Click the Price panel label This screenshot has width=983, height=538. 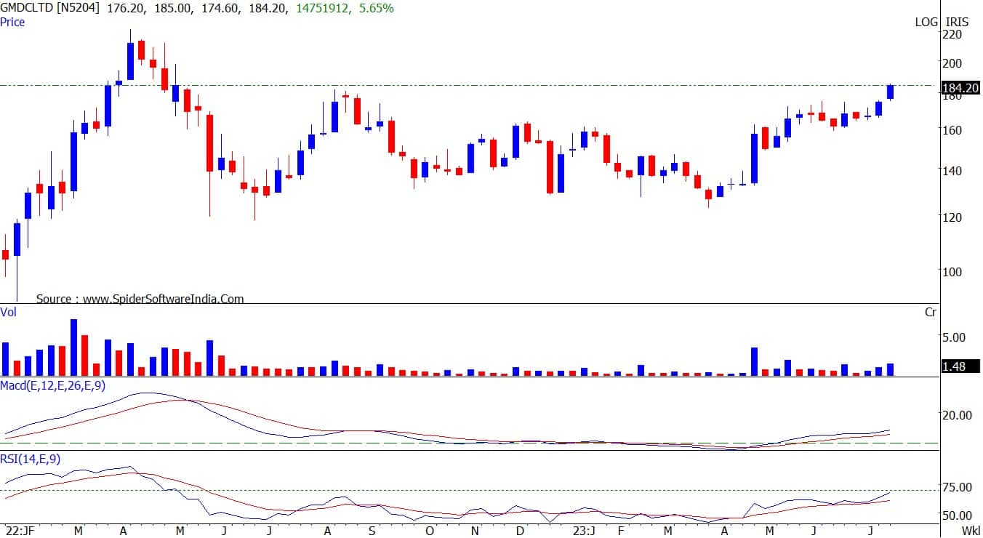(x=12, y=22)
